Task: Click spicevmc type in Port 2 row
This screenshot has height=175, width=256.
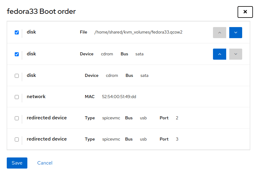Action: (x=111, y=118)
